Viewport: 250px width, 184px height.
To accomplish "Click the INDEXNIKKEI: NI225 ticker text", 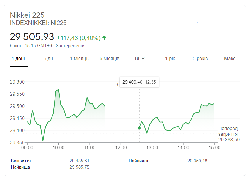I will tap(38, 23).
